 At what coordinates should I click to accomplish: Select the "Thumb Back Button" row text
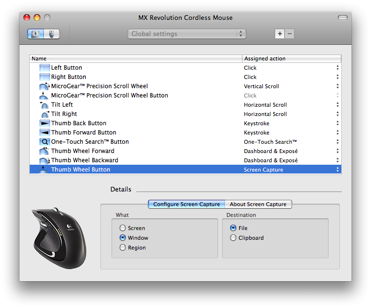point(78,123)
